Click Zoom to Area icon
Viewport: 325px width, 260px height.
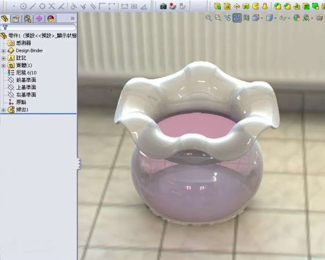[218, 18]
